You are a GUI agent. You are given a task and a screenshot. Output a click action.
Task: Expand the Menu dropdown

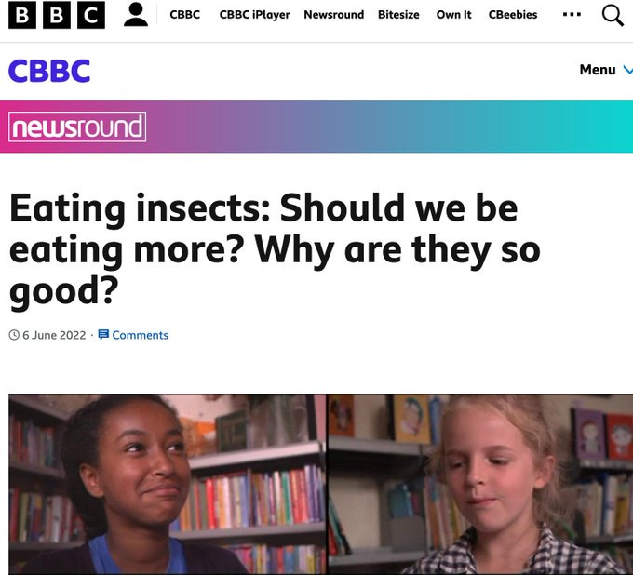[x=606, y=70]
